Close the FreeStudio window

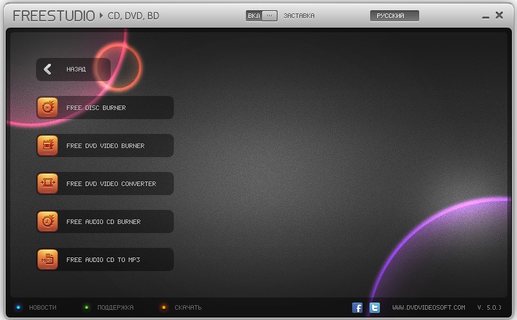point(499,15)
